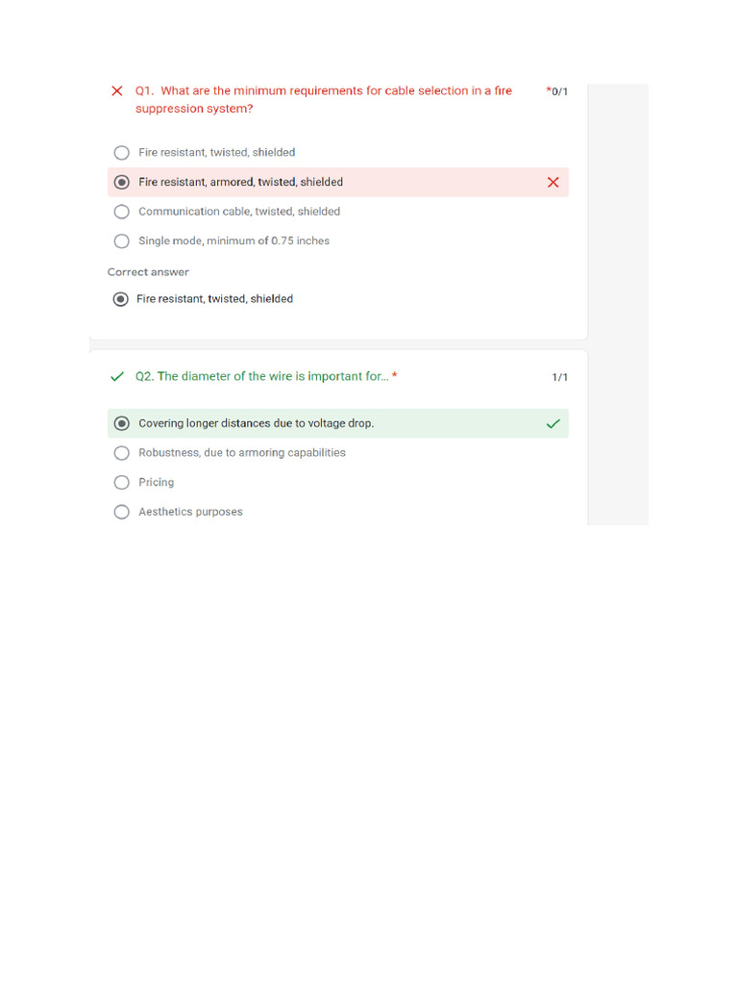The image size is (738, 985).
Task: Select the 'Pricing' radio option
Action: [x=122, y=483]
